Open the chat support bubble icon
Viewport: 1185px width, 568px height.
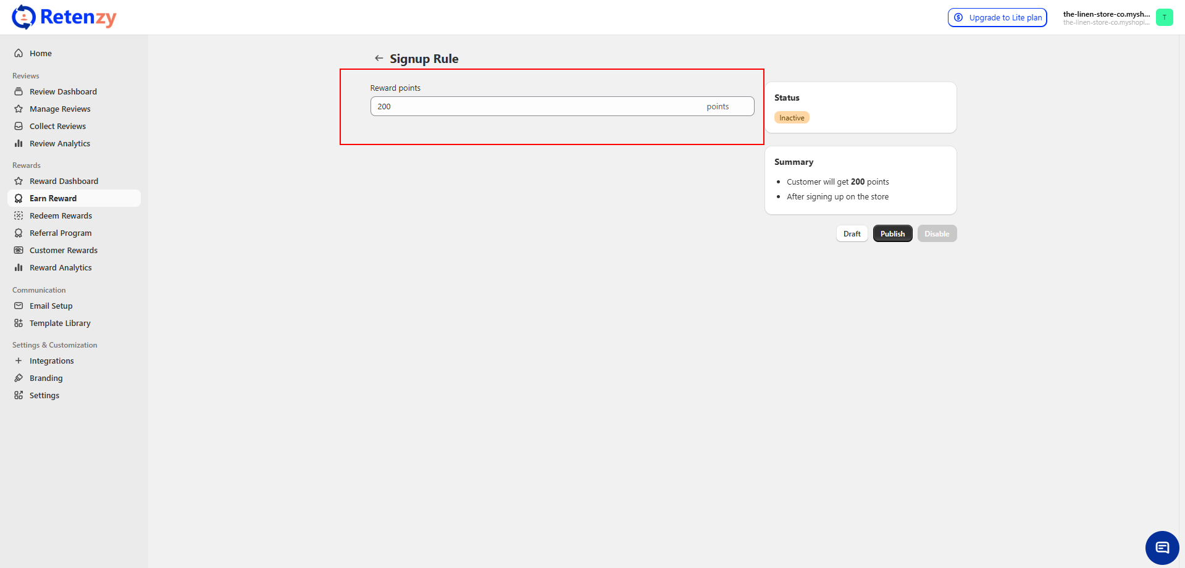point(1162,548)
